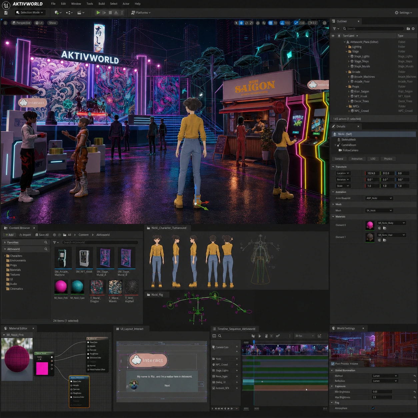Click the save icon under the logo
This screenshot has height=418, width=418.
pos(6,13)
